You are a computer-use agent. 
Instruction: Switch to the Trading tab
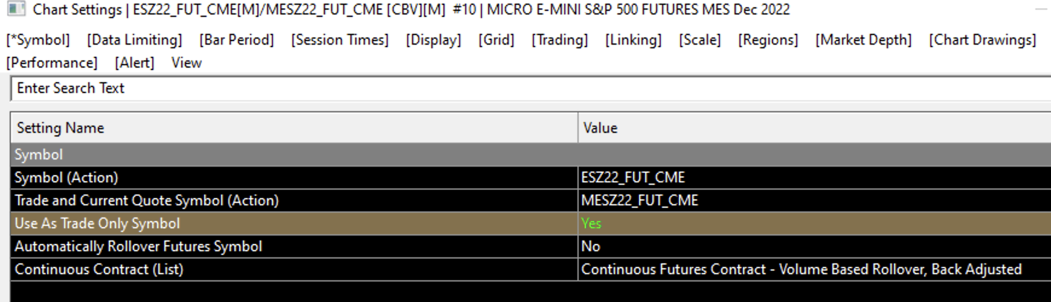tap(559, 40)
